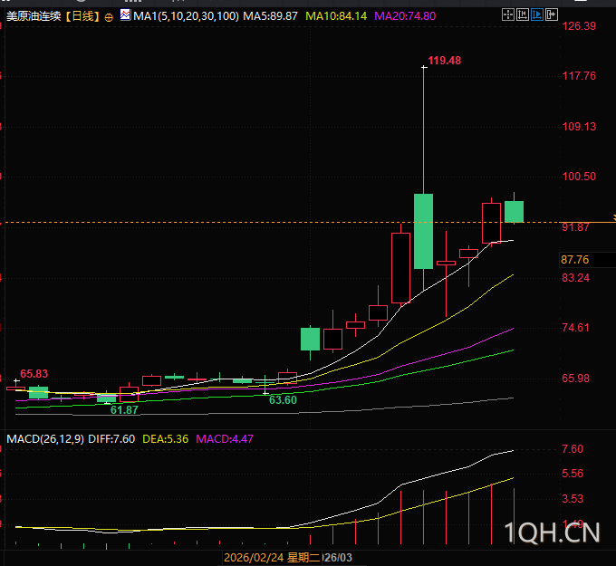
Task: Click the 126.39 price axis label
Action: coord(579,26)
